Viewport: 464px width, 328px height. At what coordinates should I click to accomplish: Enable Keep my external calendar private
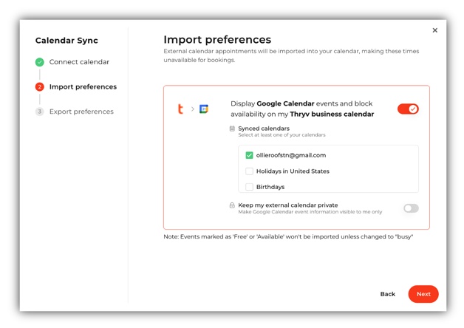pyautogui.click(x=411, y=208)
